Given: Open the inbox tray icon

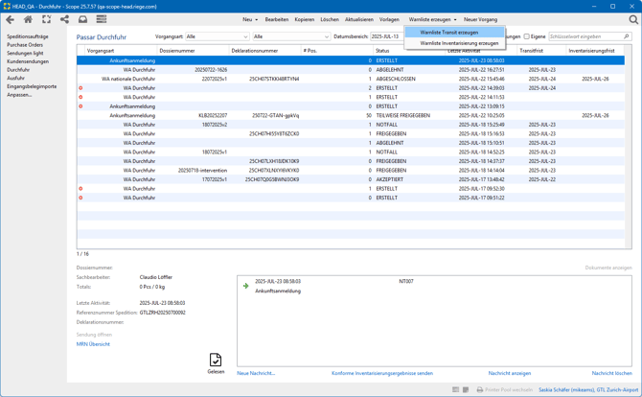Looking at the screenshot, I should (x=82, y=19).
